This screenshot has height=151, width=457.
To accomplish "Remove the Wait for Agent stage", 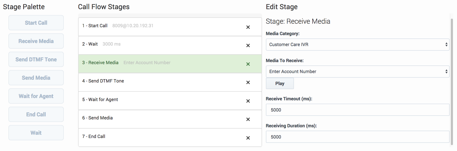I will coord(248,101).
